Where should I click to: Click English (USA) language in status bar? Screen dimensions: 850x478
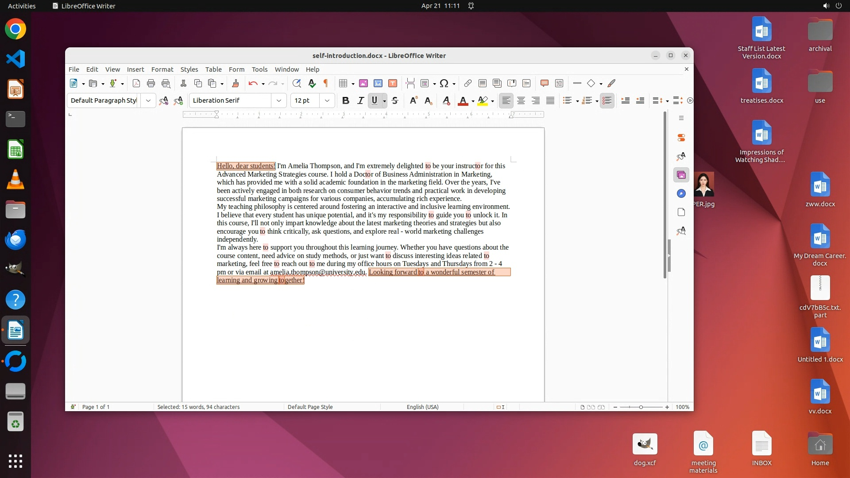(x=422, y=407)
